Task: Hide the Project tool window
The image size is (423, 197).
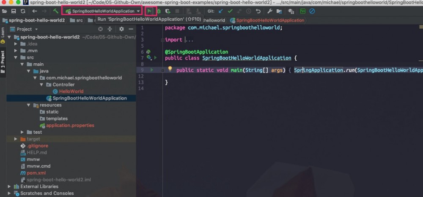Action: (131, 29)
